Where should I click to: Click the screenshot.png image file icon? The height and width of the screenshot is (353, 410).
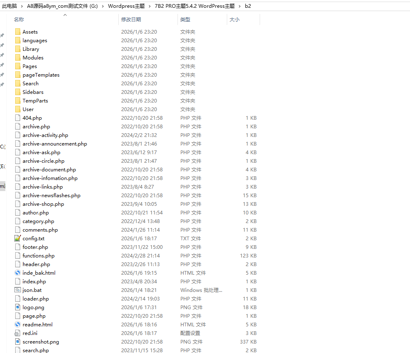click(x=17, y=342)
